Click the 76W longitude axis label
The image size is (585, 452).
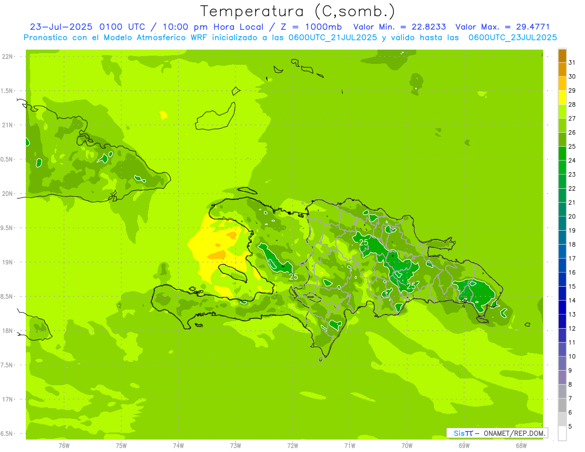(64, 446)
